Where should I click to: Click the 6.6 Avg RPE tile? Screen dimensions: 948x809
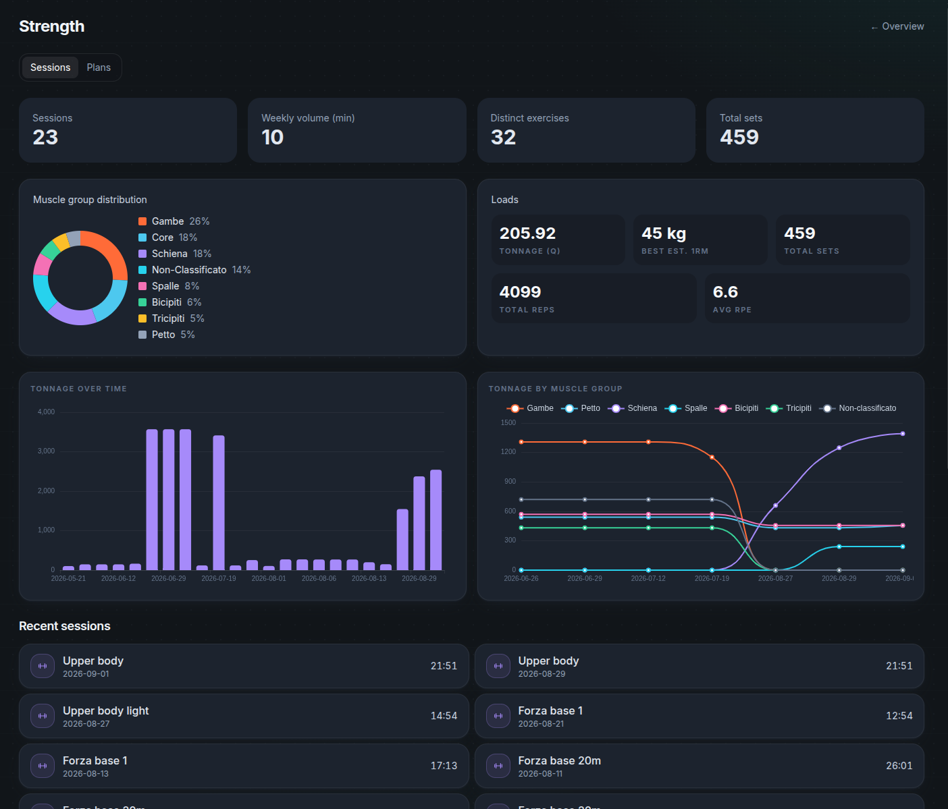(808, 298)
